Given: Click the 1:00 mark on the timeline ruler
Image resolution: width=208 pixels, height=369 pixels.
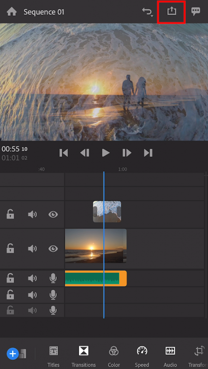Looking at the screenshot, I should [x=123, y=169].
